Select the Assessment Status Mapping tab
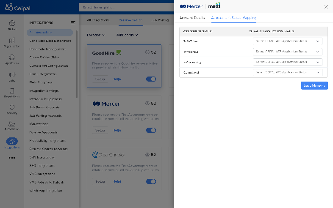Viewport: 333px width, 208px height. point(233,18)
